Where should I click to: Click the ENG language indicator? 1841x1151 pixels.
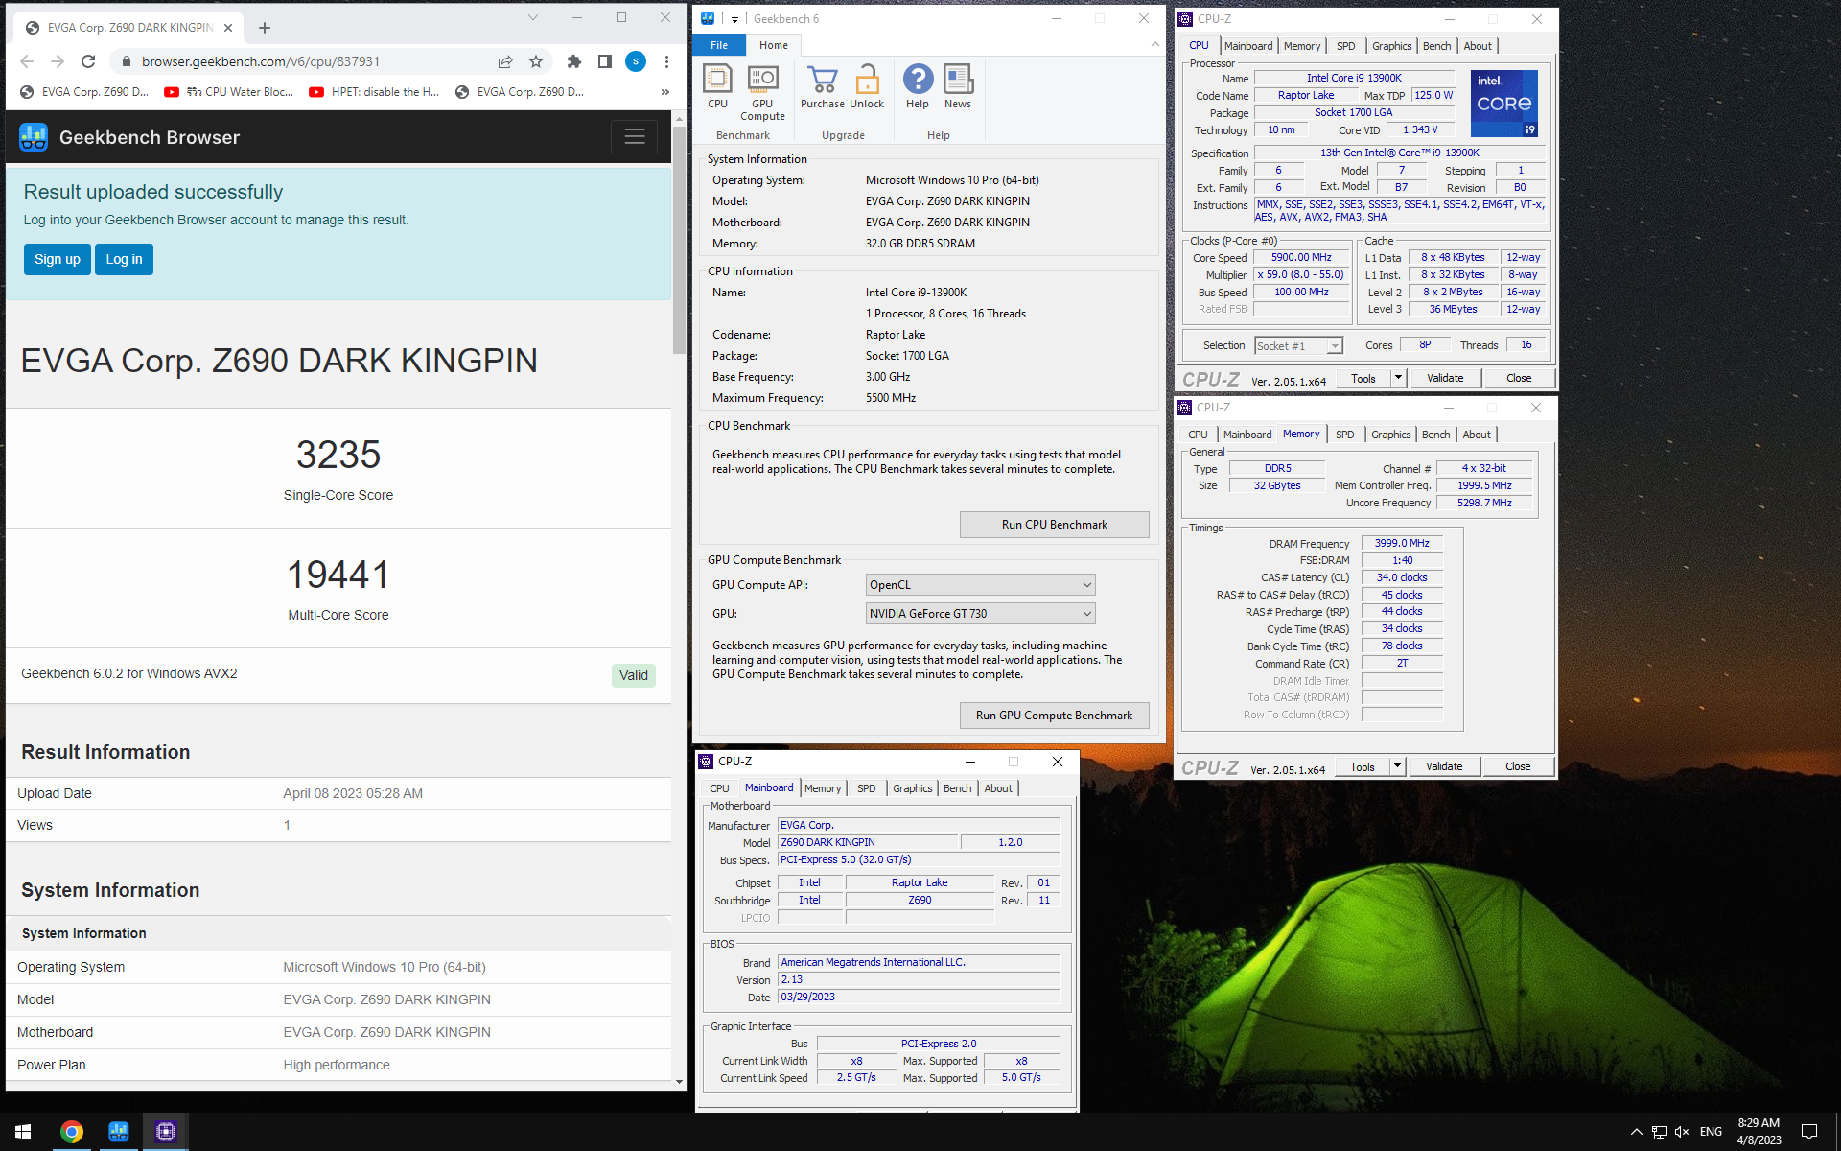(x=1711, y=1132)
